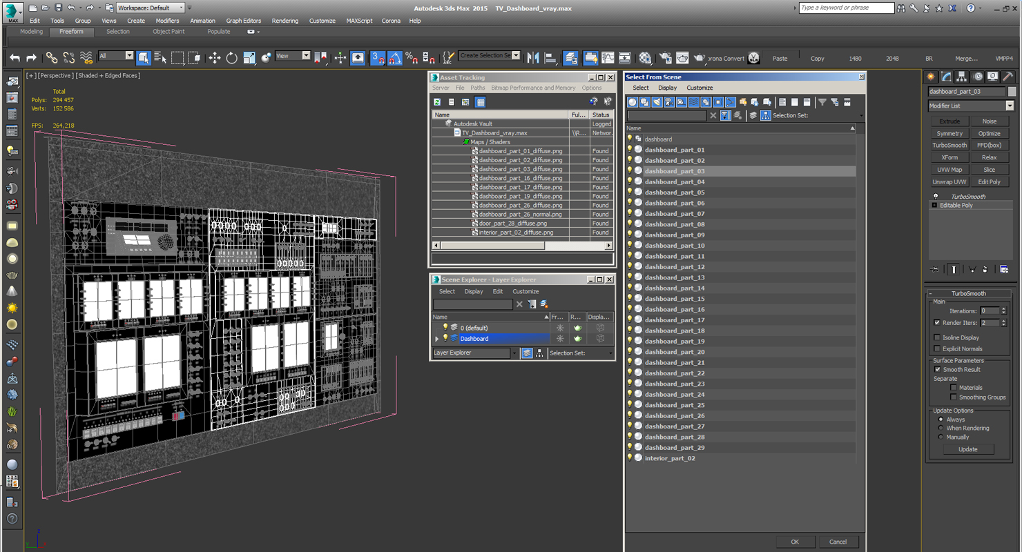
Task: Toggle the Render Iters checkbox
Action: (x=937, y=323)
